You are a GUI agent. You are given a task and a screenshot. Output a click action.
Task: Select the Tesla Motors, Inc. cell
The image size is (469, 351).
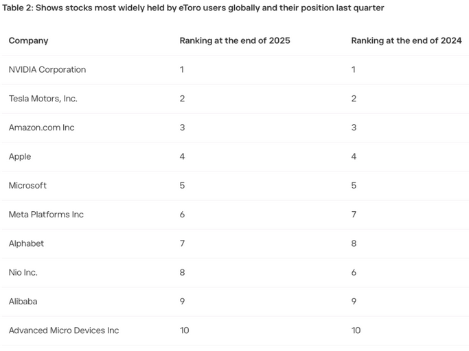(43, 99)
